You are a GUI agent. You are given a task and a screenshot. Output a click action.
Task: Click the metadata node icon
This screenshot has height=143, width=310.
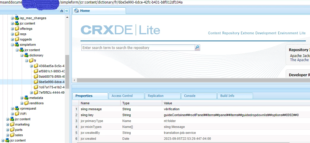coord(26,98)
